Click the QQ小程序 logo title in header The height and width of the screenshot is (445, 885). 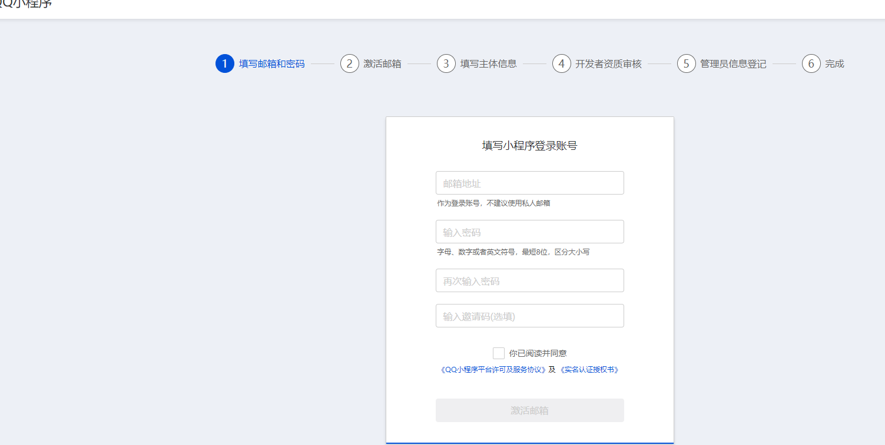pos(26,4)
